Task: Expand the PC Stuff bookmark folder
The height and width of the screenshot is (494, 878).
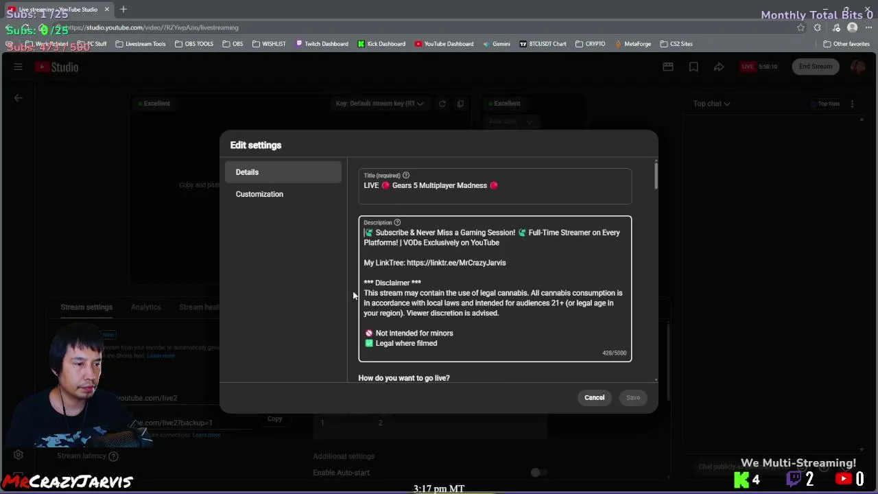Action: click(x=92, y=44)
